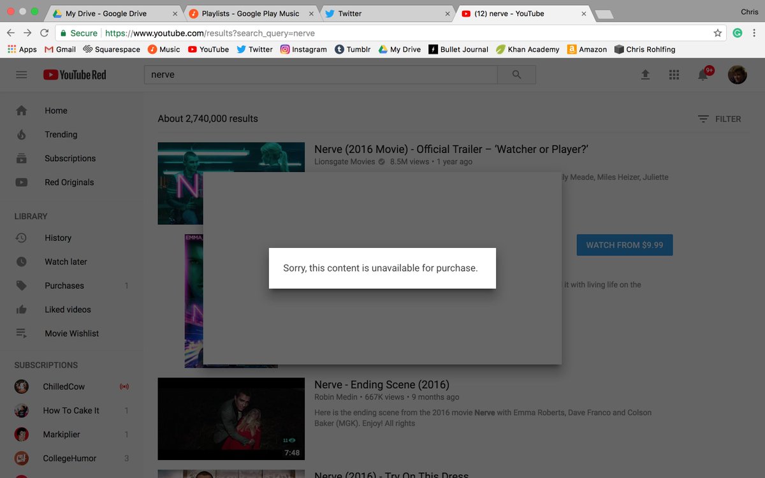Open the Instagram bookmark

303,49
